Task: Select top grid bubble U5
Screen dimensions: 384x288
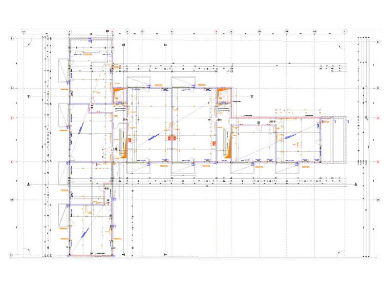Action: (314, 32)
